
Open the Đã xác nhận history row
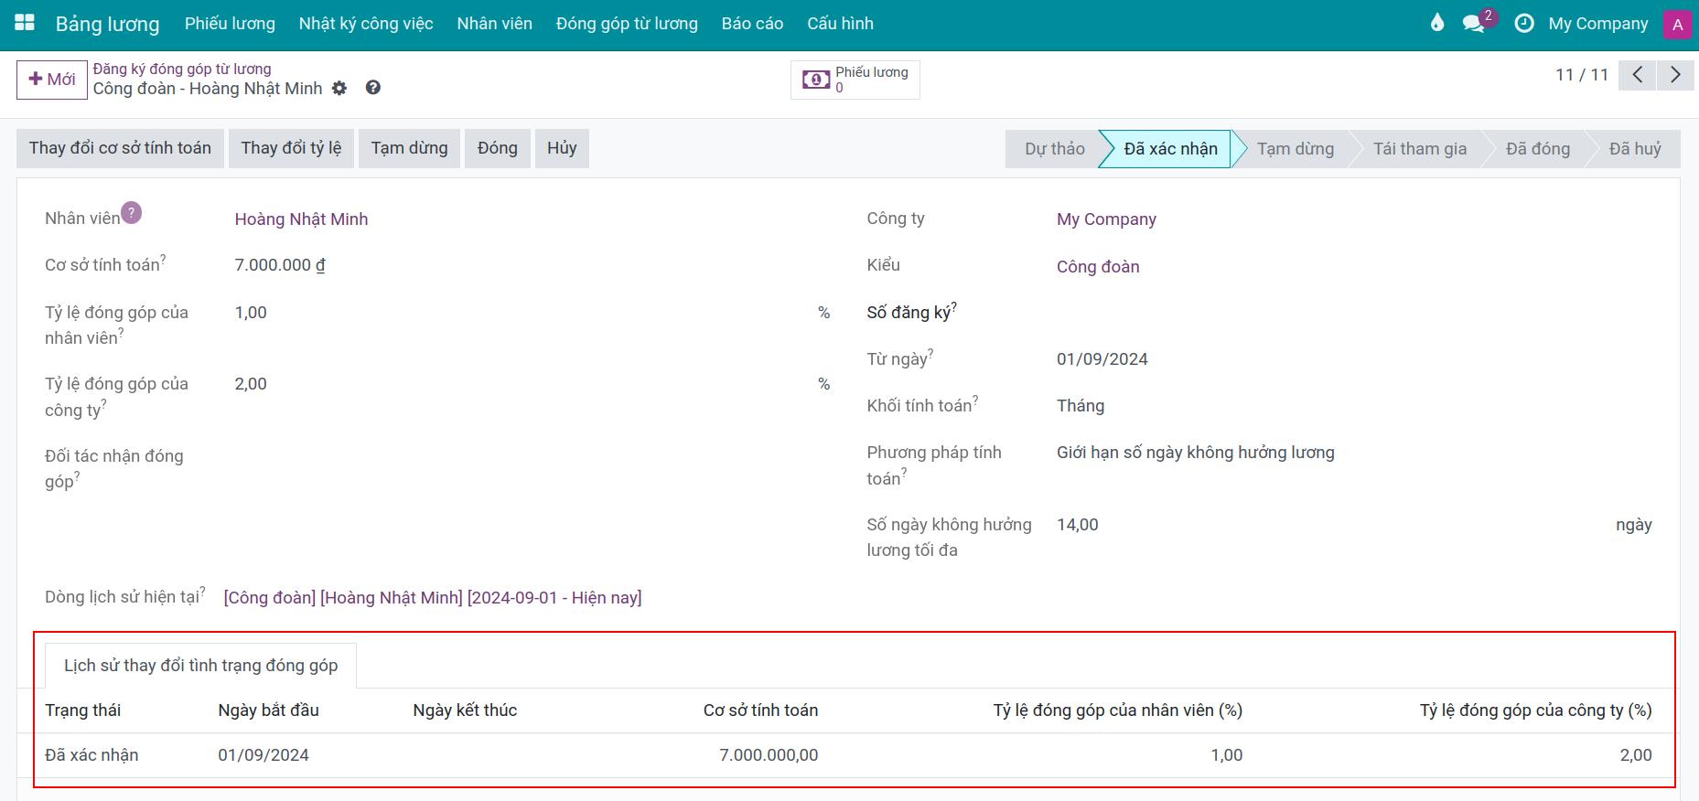[x=848, y=755]
